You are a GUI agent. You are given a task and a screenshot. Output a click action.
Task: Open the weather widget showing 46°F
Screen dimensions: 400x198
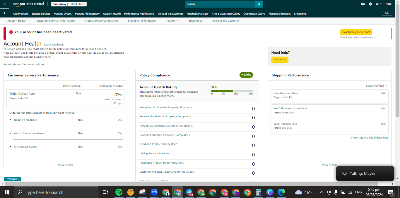tap(304, 192)
